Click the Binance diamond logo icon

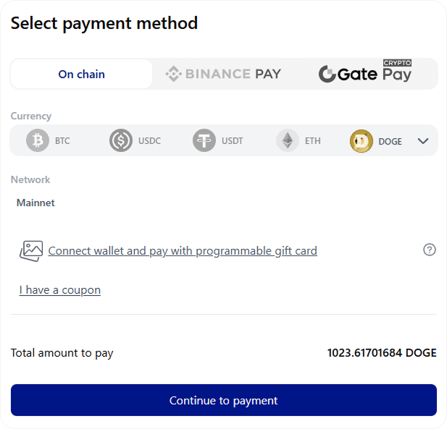173,74
